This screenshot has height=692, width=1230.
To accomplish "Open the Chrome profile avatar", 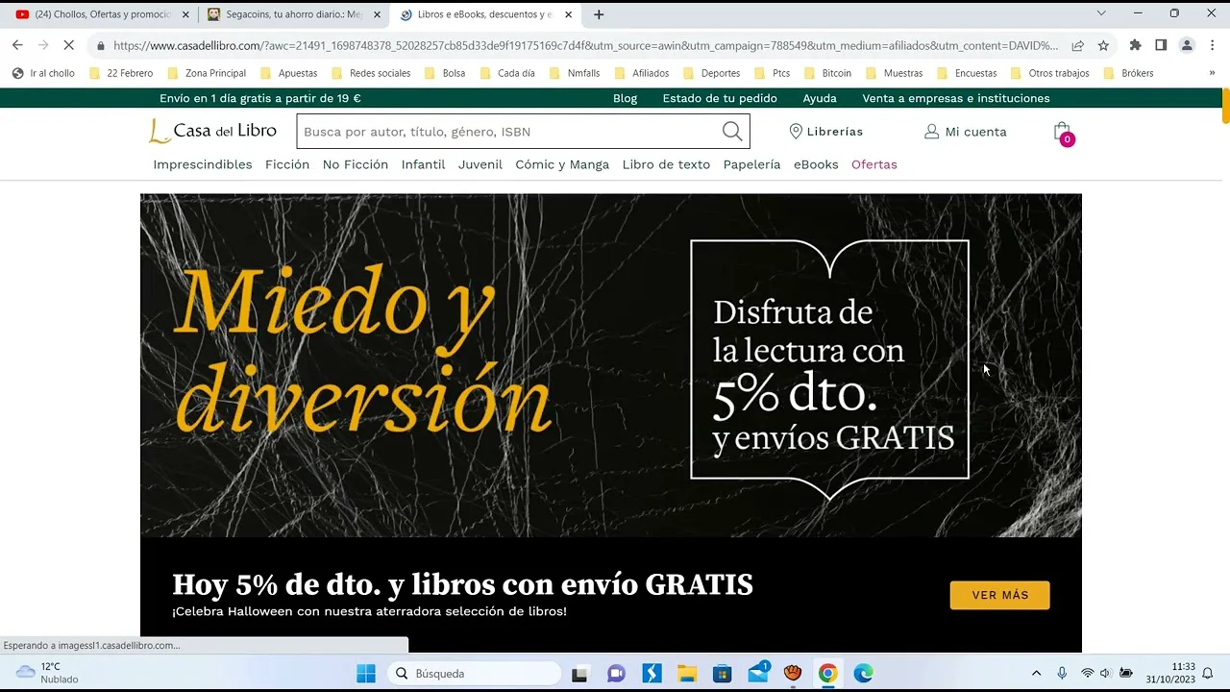I will [1187, 45].
